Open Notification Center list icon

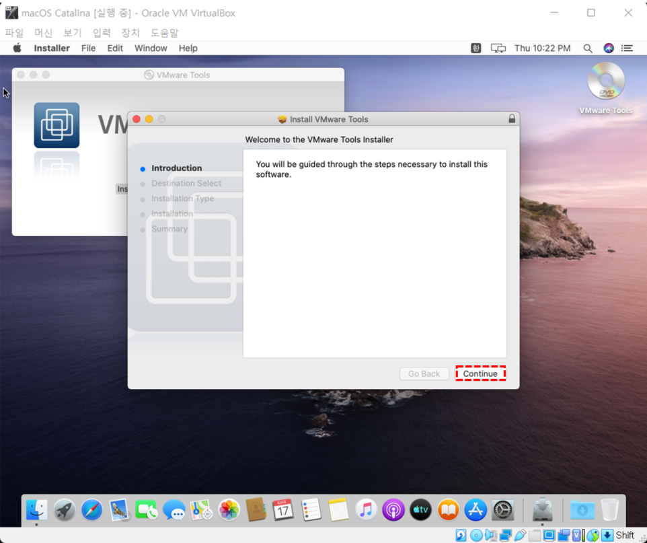coord(627,48)
